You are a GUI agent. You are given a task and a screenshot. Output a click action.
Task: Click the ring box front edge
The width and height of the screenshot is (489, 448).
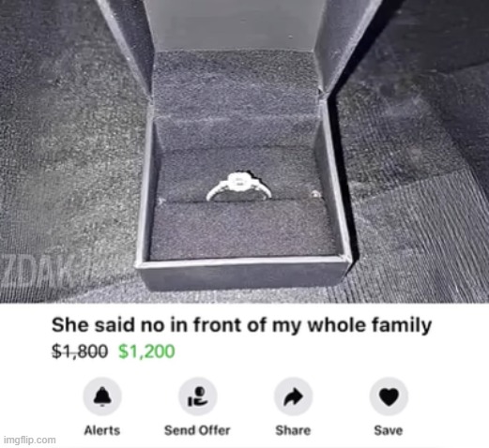(x=242, y=275)
